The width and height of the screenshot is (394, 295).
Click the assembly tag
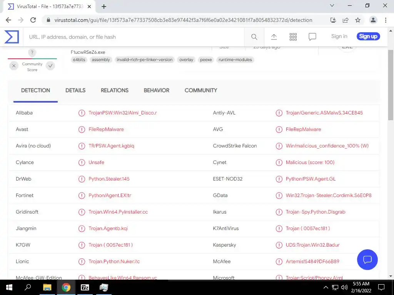pyautogui.click(x=101, y=60)
